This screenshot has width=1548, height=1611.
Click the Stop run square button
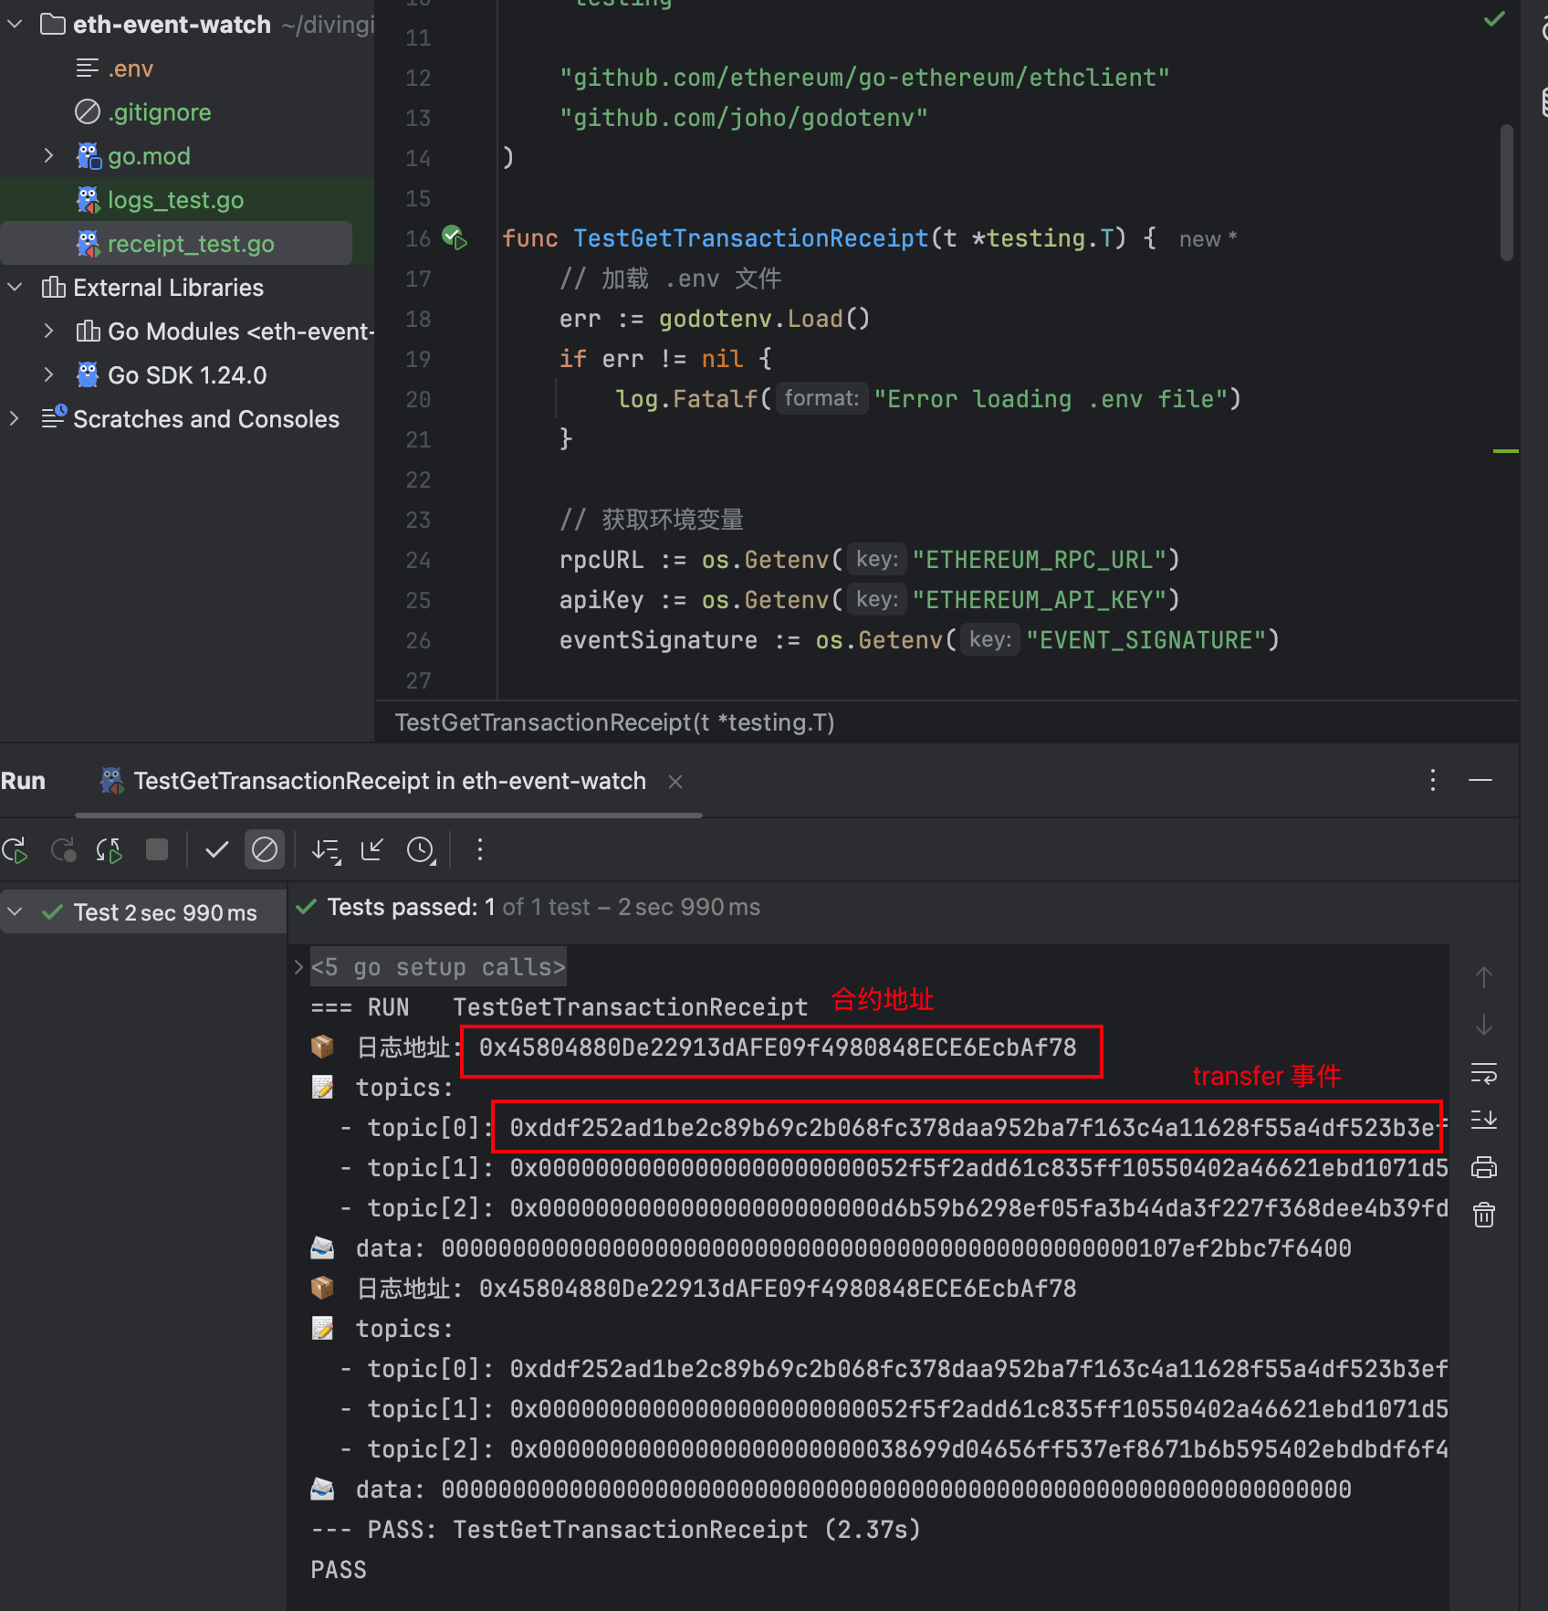click(x=157, y=850)
